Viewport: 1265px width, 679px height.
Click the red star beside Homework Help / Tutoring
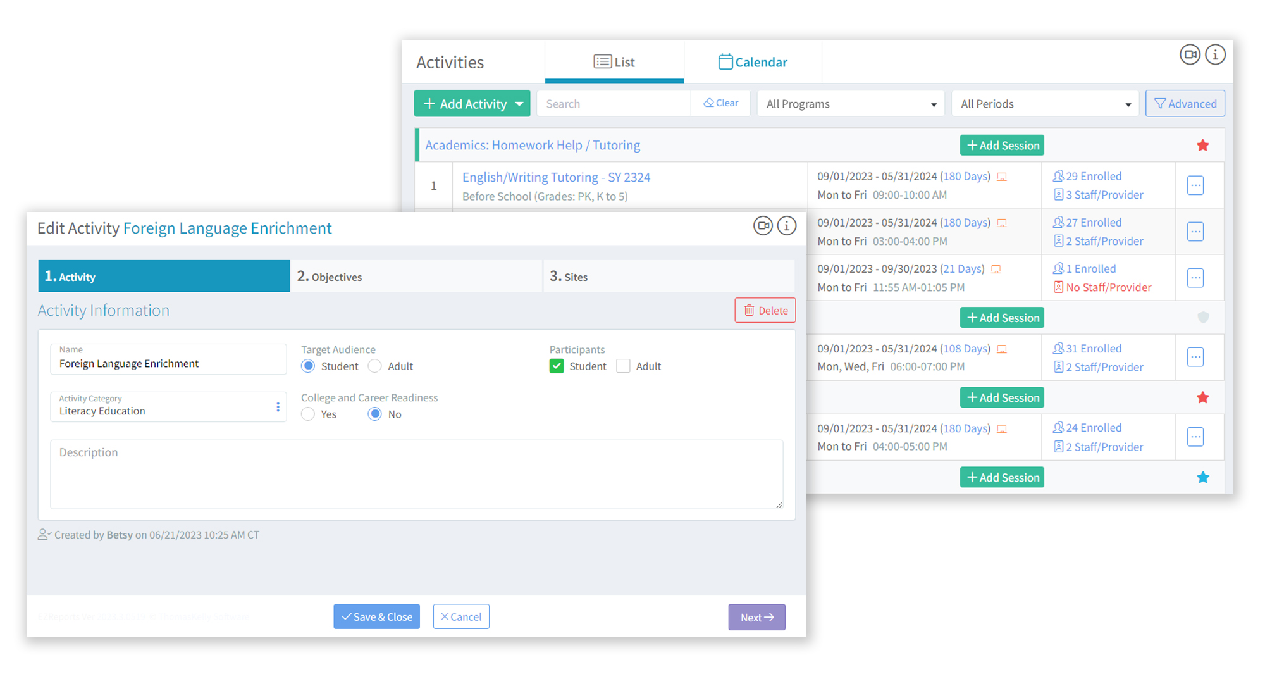tap(1202, 146)
